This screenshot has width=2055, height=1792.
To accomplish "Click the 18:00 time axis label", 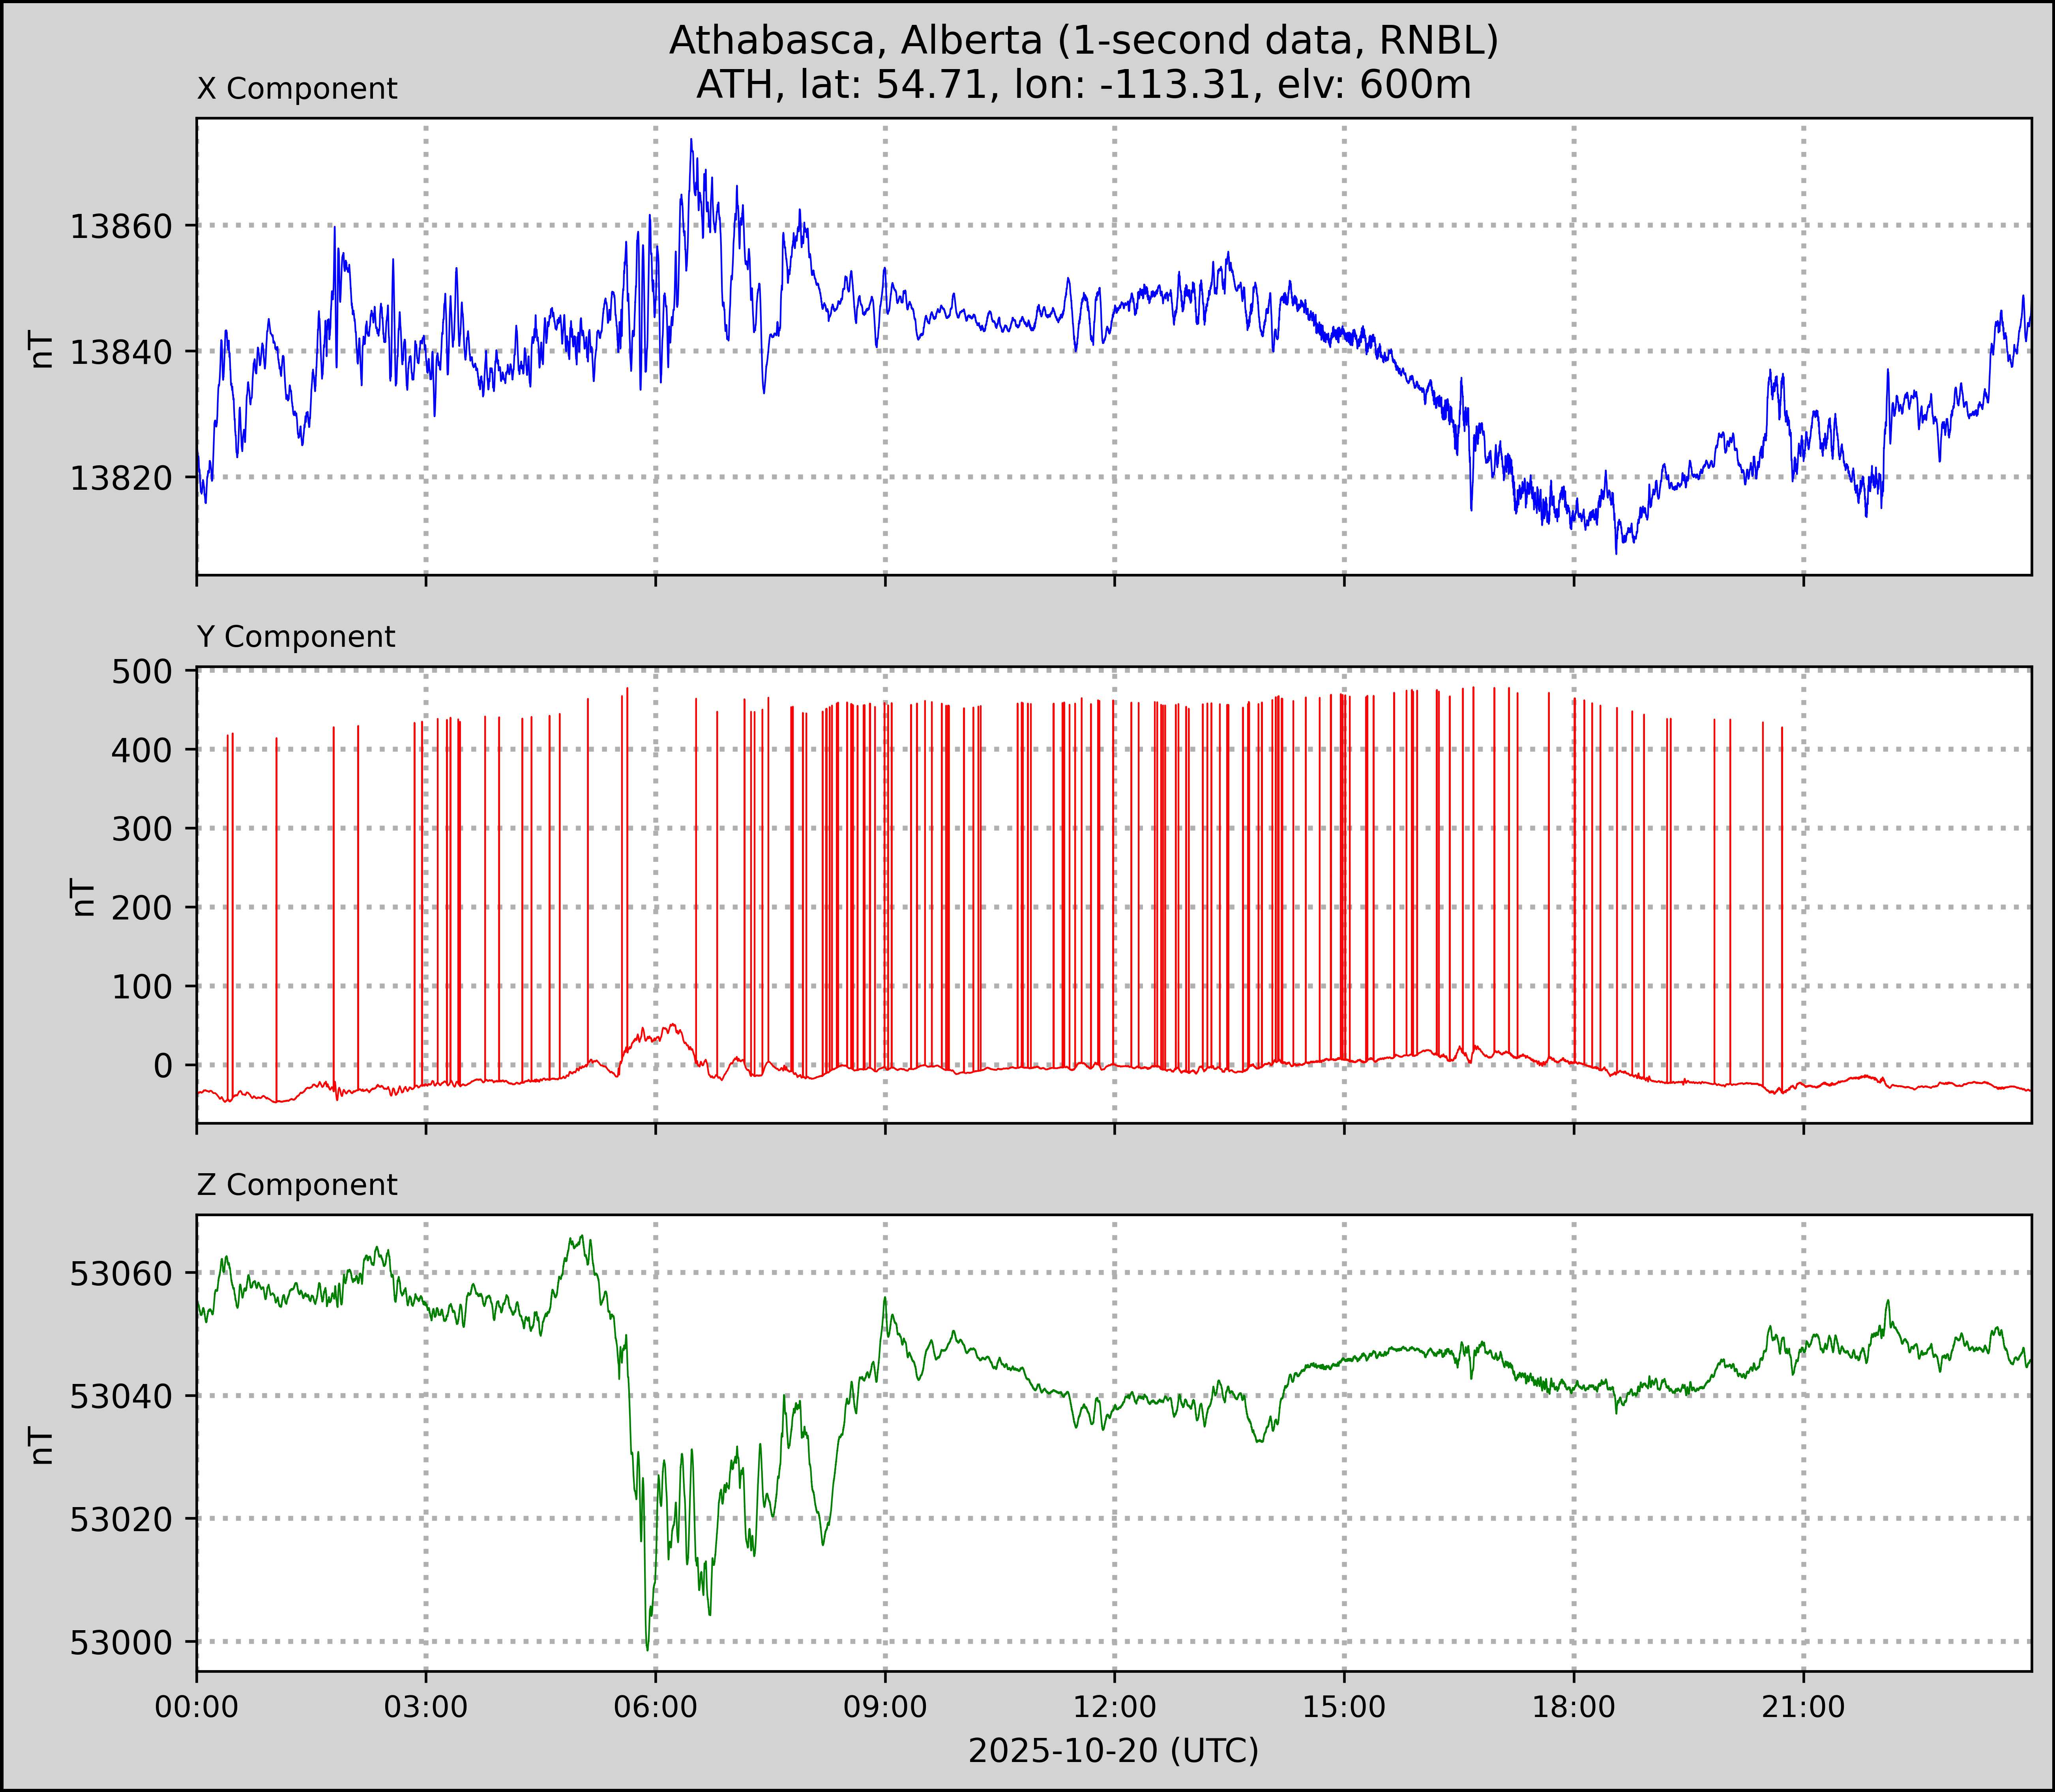I will (x=1573, y=1707).
